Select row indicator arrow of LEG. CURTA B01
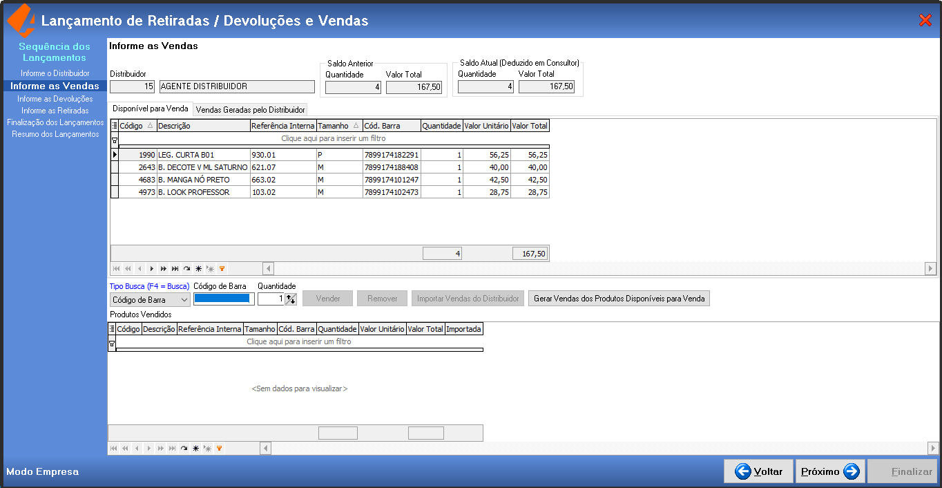The width and height of the screenshot is (942, 488). 115,155
